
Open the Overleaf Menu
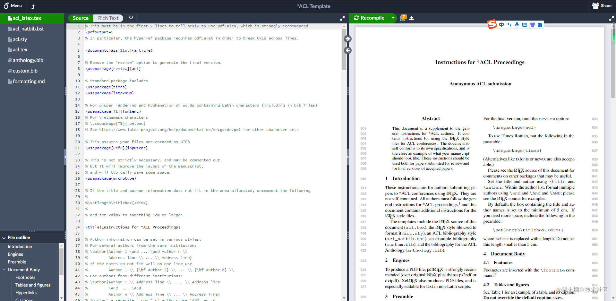click(13, 6)
